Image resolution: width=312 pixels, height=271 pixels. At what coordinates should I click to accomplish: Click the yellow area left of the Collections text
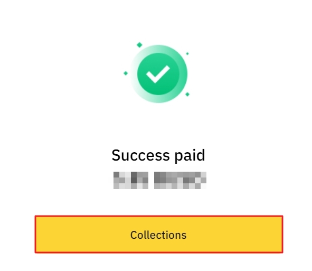[82, 235]
